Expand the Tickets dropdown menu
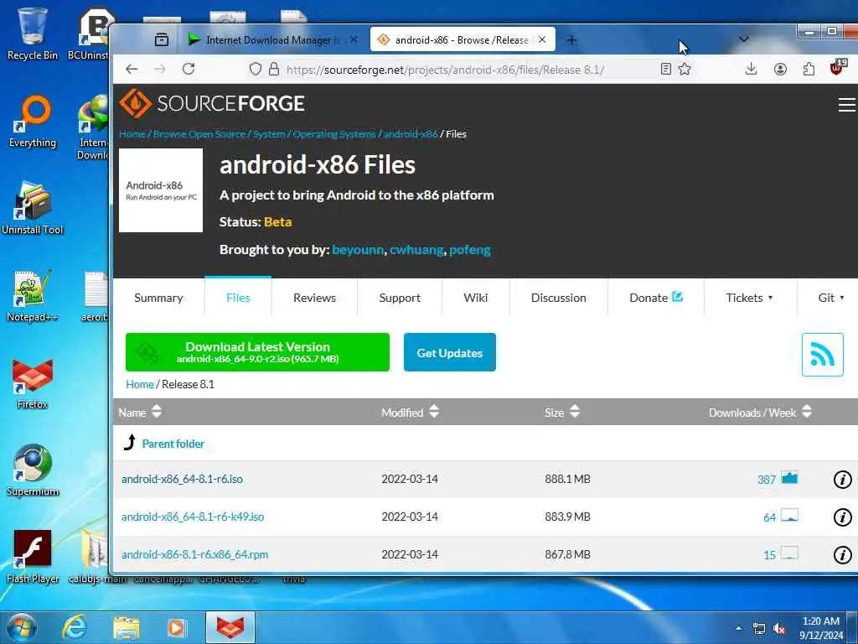Screen dimensions: 858x644 click(749, 298)
